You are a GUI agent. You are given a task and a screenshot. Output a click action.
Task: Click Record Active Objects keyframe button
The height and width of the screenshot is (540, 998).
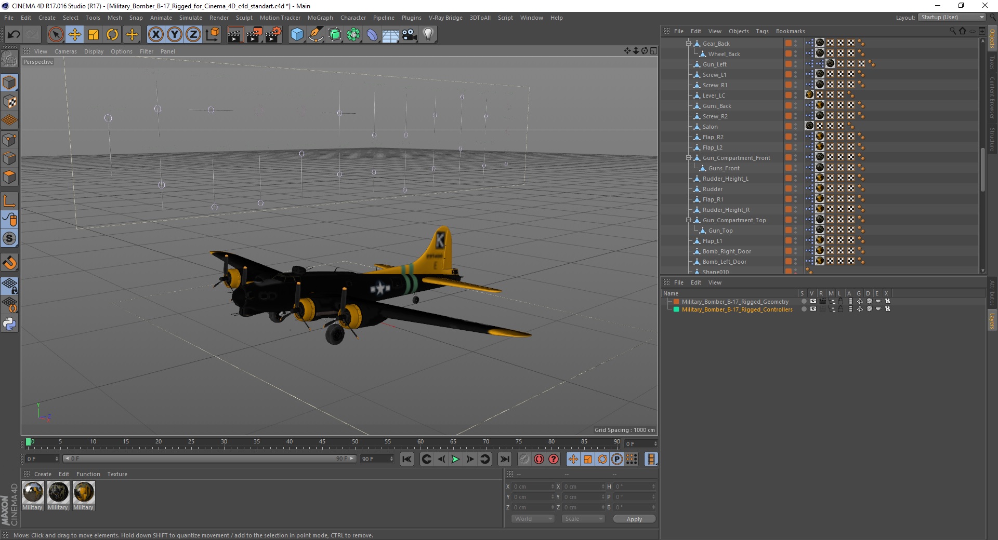524,459
